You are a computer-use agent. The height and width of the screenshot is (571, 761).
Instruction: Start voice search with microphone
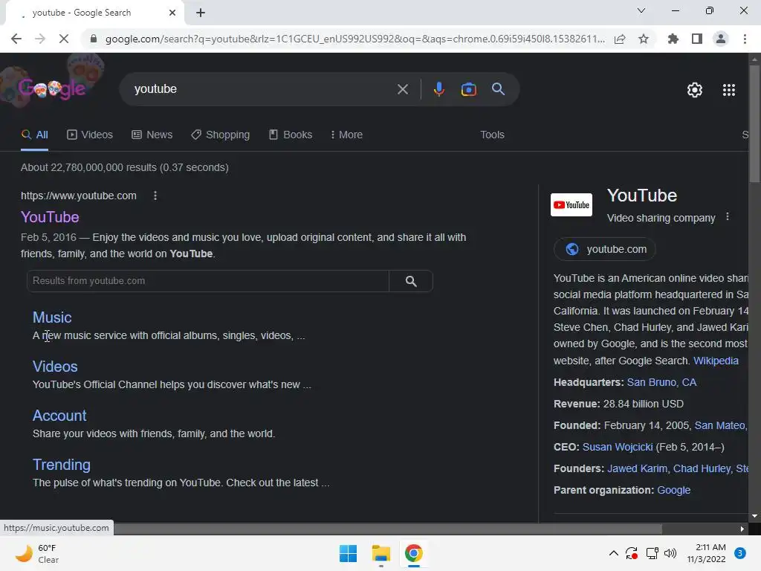click(x=438, y=89)
